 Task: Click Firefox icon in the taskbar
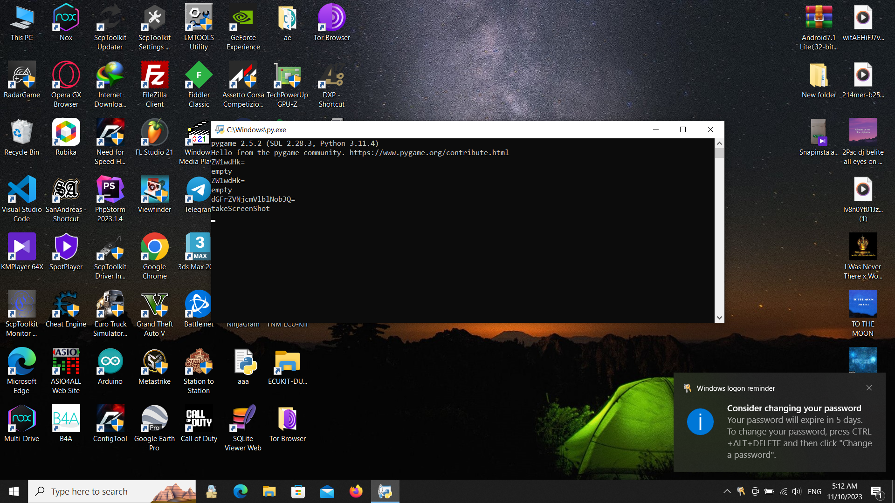[x=356, y=491]
